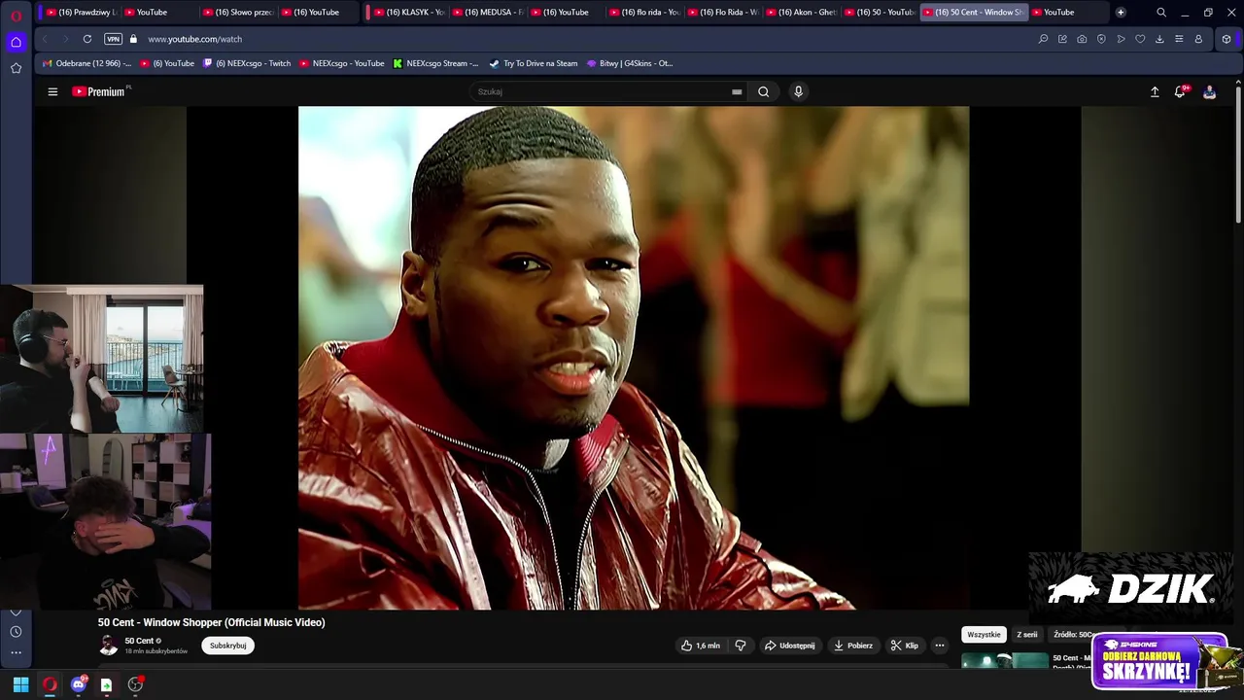Switch to the '(16) MEDUSA' tab
The height and width of the screenshot is (700, 1244).
(487, 13)
